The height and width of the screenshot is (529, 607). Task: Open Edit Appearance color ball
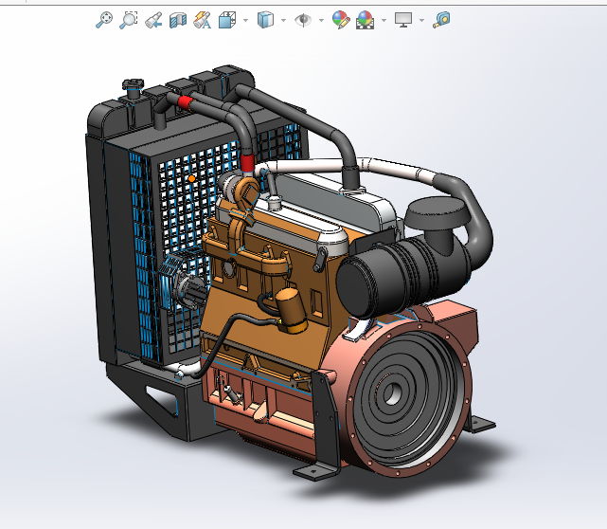341,19
